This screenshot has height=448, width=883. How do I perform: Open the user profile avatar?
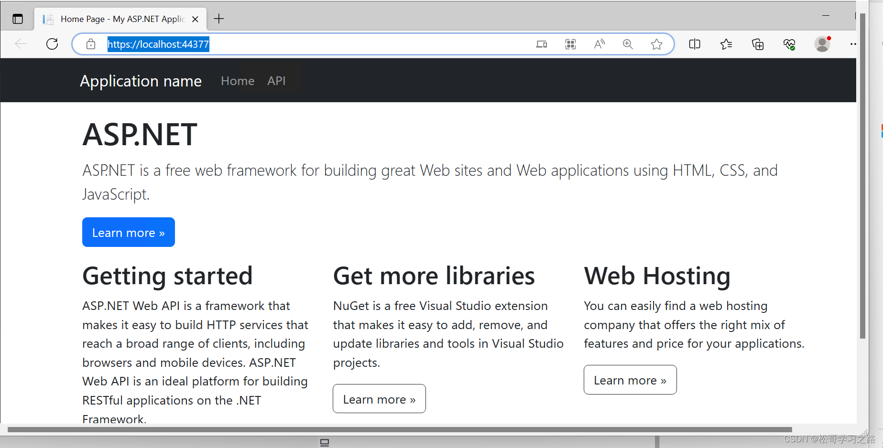tap(822, 44)
